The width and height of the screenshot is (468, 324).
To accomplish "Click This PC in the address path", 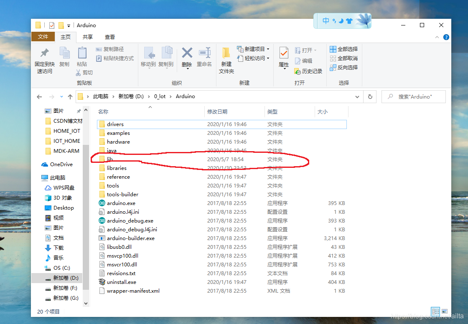I will point(101,96).
